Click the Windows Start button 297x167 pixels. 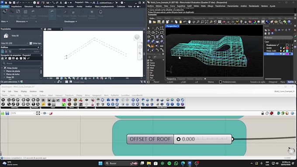tap(100, 163)
